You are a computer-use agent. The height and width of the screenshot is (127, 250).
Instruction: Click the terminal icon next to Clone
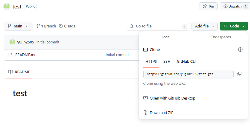[x=145, y=49]
